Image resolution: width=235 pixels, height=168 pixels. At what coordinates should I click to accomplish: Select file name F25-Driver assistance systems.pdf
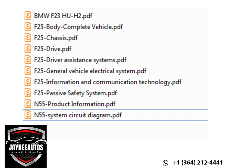[x=80, y=60]
